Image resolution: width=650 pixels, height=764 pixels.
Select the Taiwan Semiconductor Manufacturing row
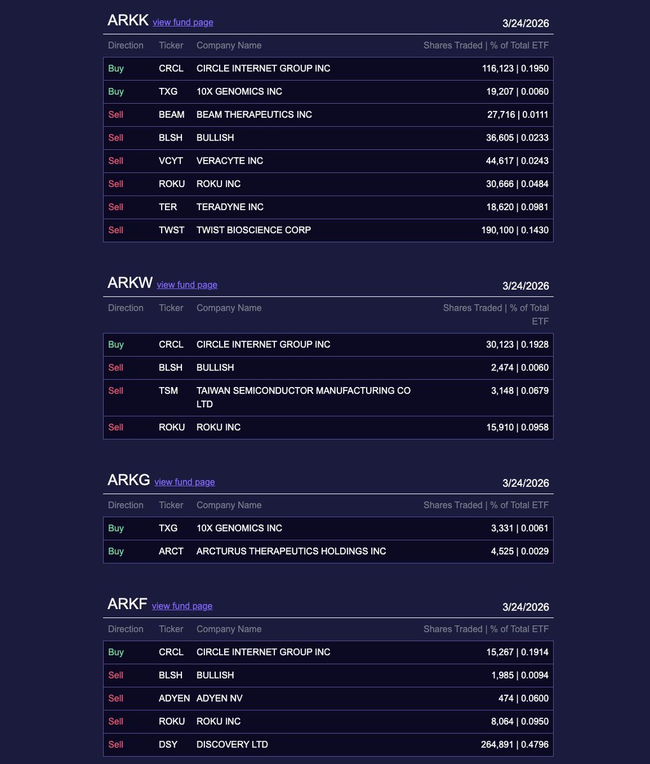tap(328, 397)
